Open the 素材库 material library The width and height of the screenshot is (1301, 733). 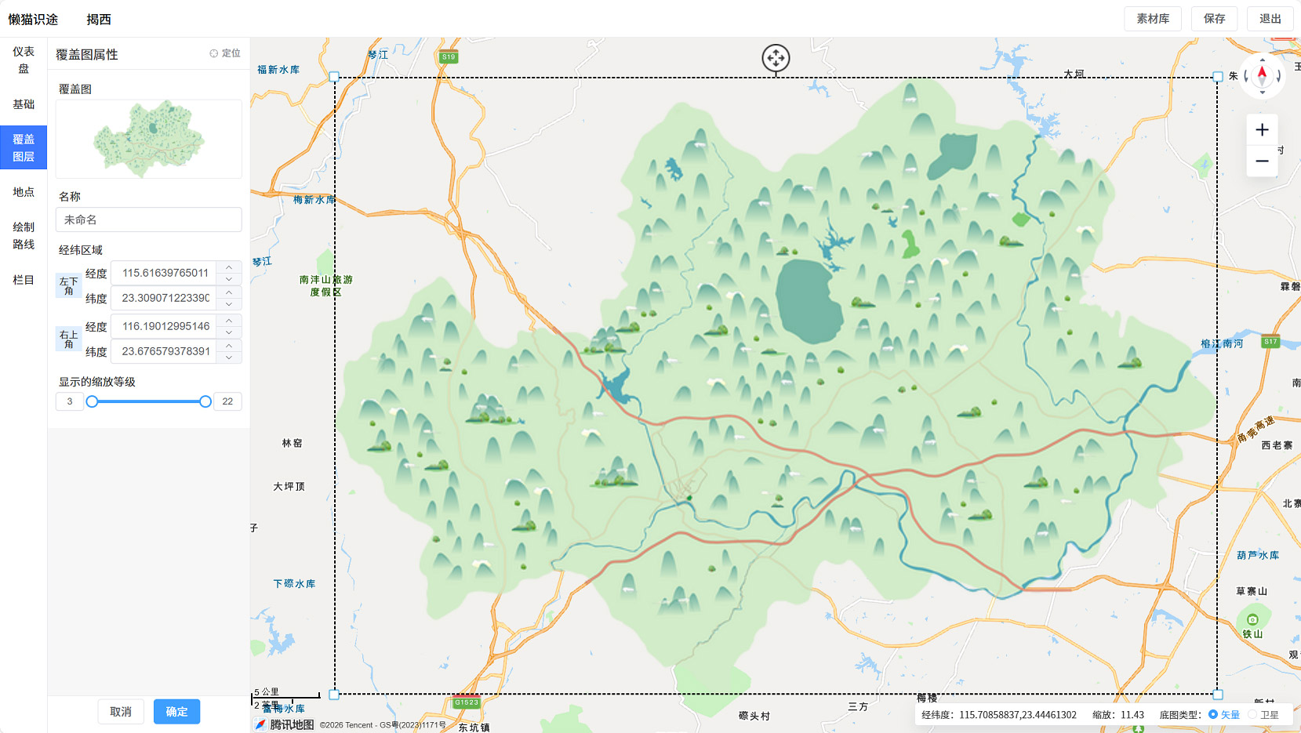(x=1152, y=19)
